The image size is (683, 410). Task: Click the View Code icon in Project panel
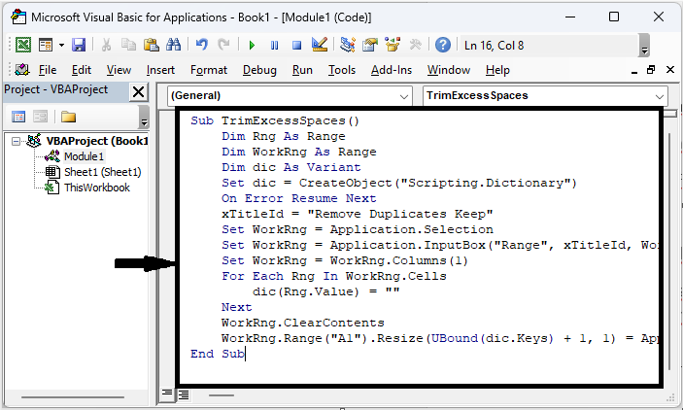coord(18,117)
